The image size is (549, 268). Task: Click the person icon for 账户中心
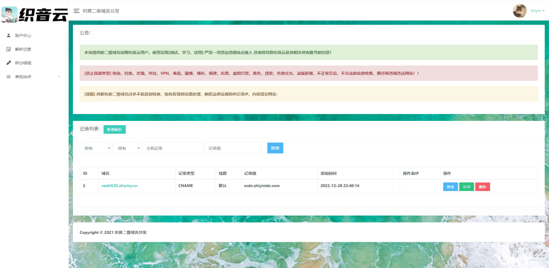(8, 35)
